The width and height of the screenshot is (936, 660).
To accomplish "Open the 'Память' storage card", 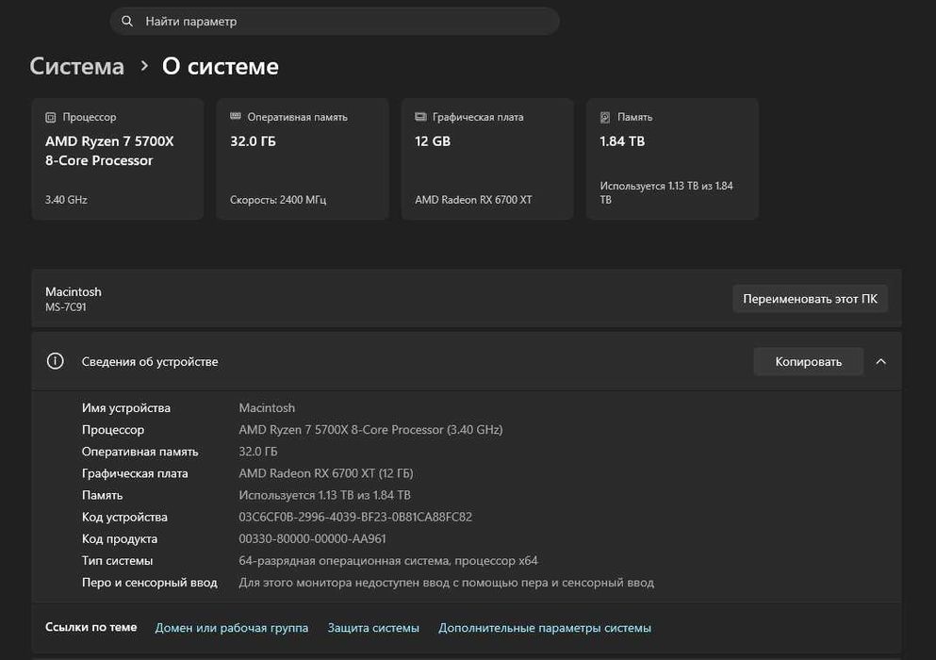I will point(672,159).
